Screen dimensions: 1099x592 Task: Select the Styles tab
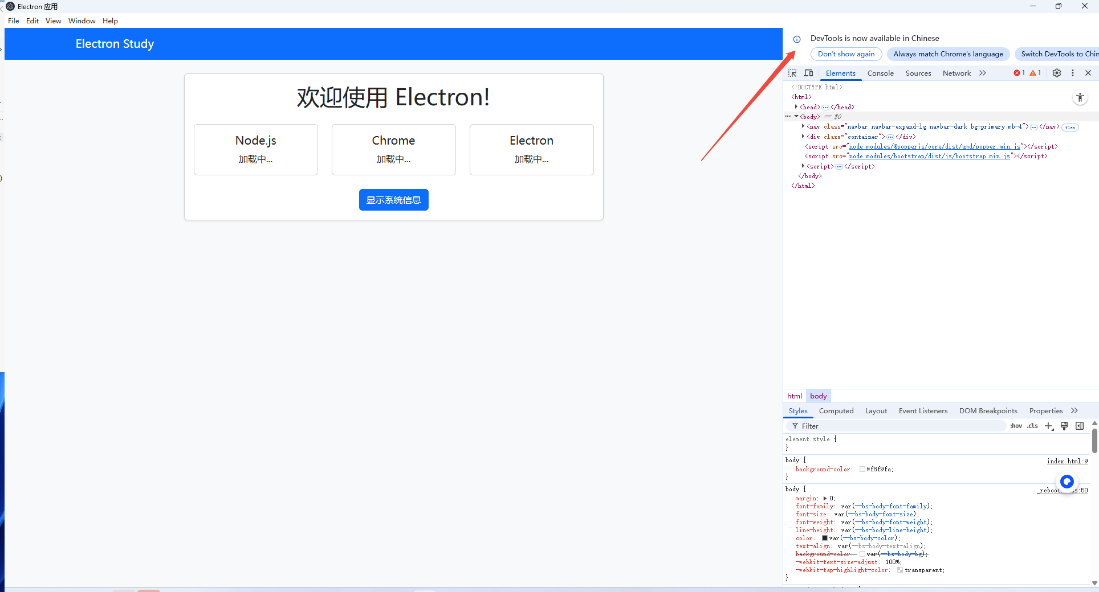click(798, 410)
